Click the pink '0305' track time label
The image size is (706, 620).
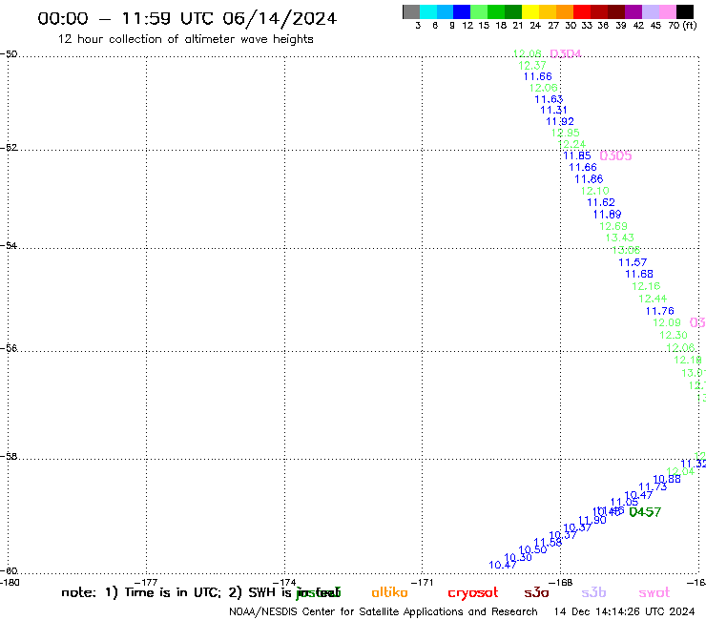click(615, 155)
